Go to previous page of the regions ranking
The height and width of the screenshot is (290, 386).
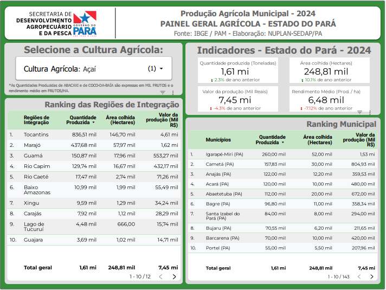click(160, 276)
